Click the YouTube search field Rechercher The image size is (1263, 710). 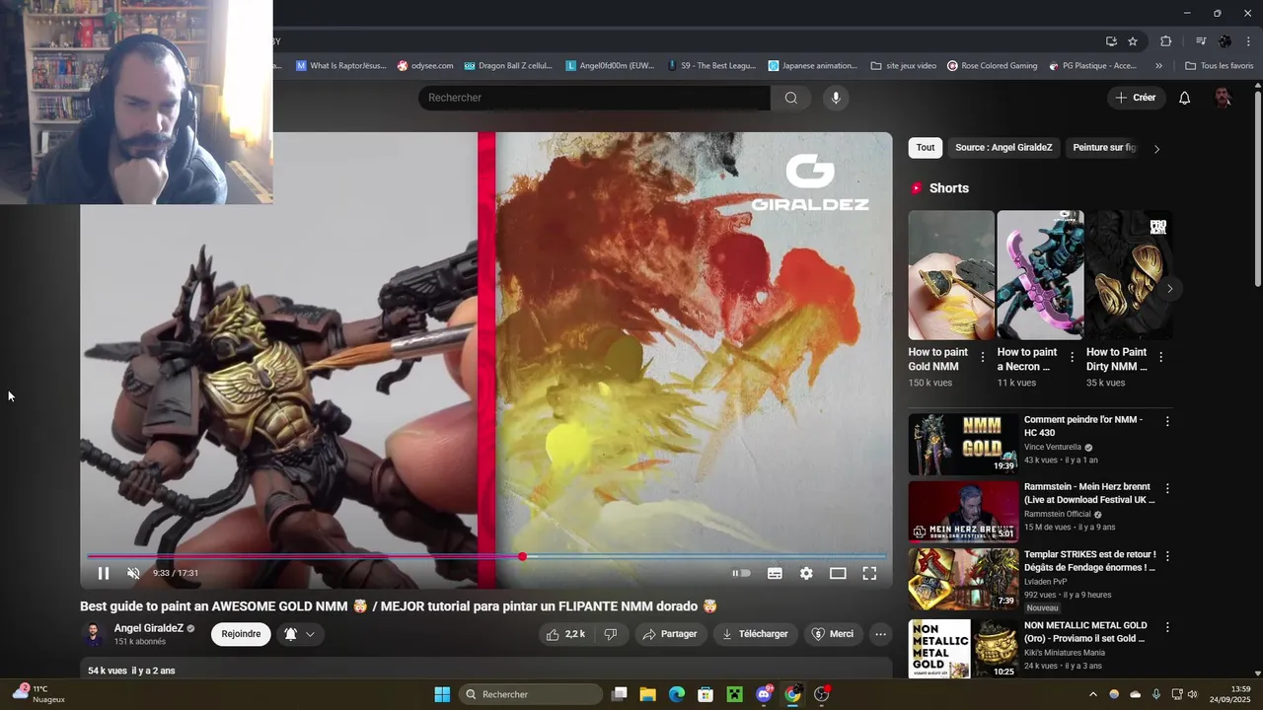[x=594, y=98]
